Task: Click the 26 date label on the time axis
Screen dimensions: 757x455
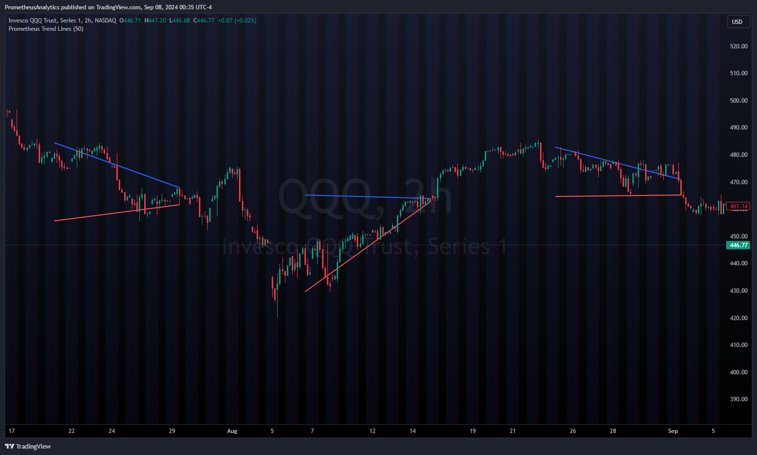Action: click(x=573, y=431)
